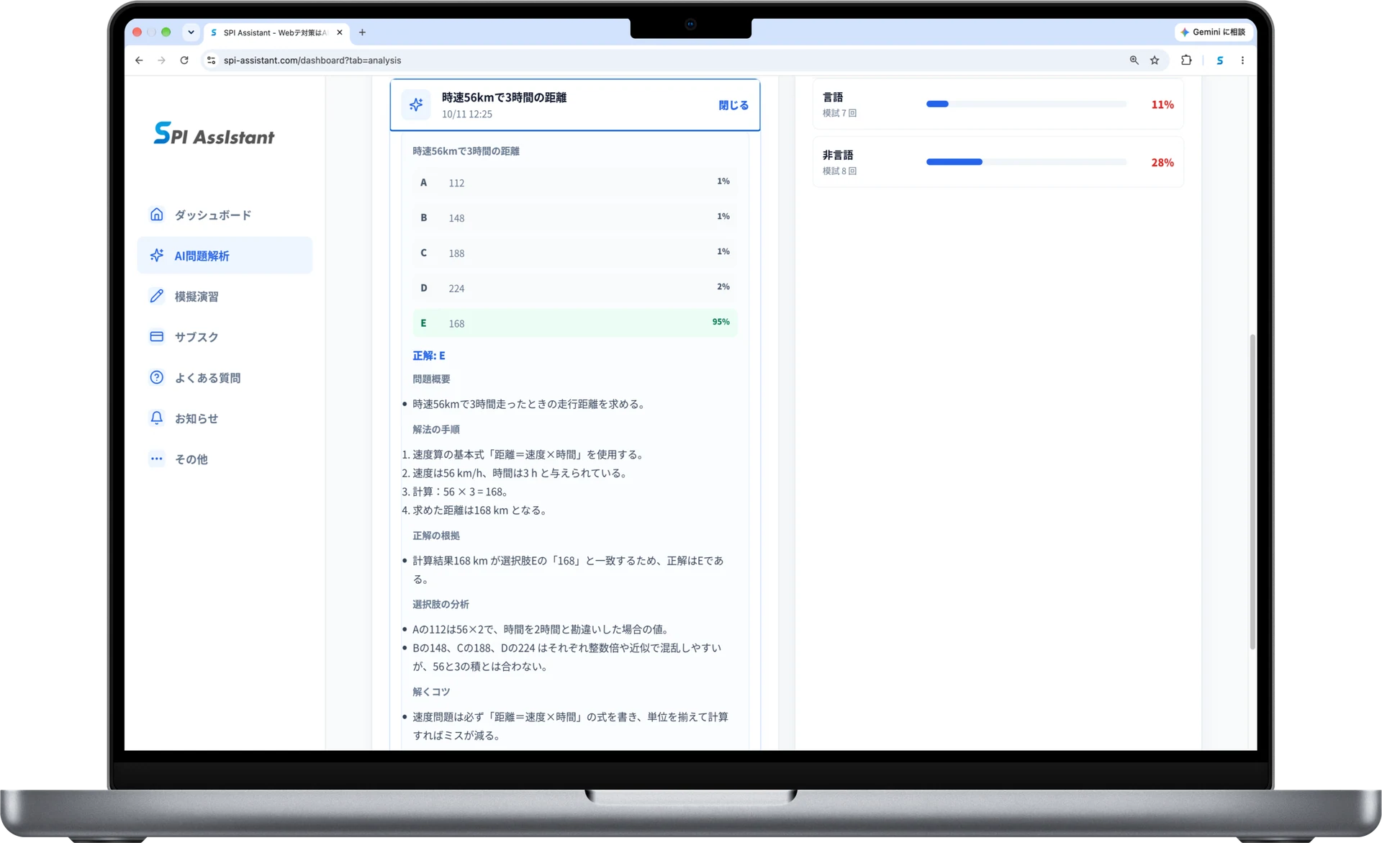Click the browser forward arrow
Screen dimensions: 1382x843
click(x=161, y=60)
